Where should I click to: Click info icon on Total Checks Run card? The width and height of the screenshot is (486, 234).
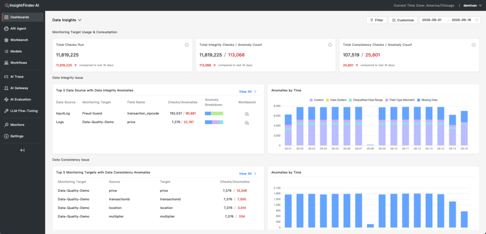pyautogui.click(x=187, y=45)
